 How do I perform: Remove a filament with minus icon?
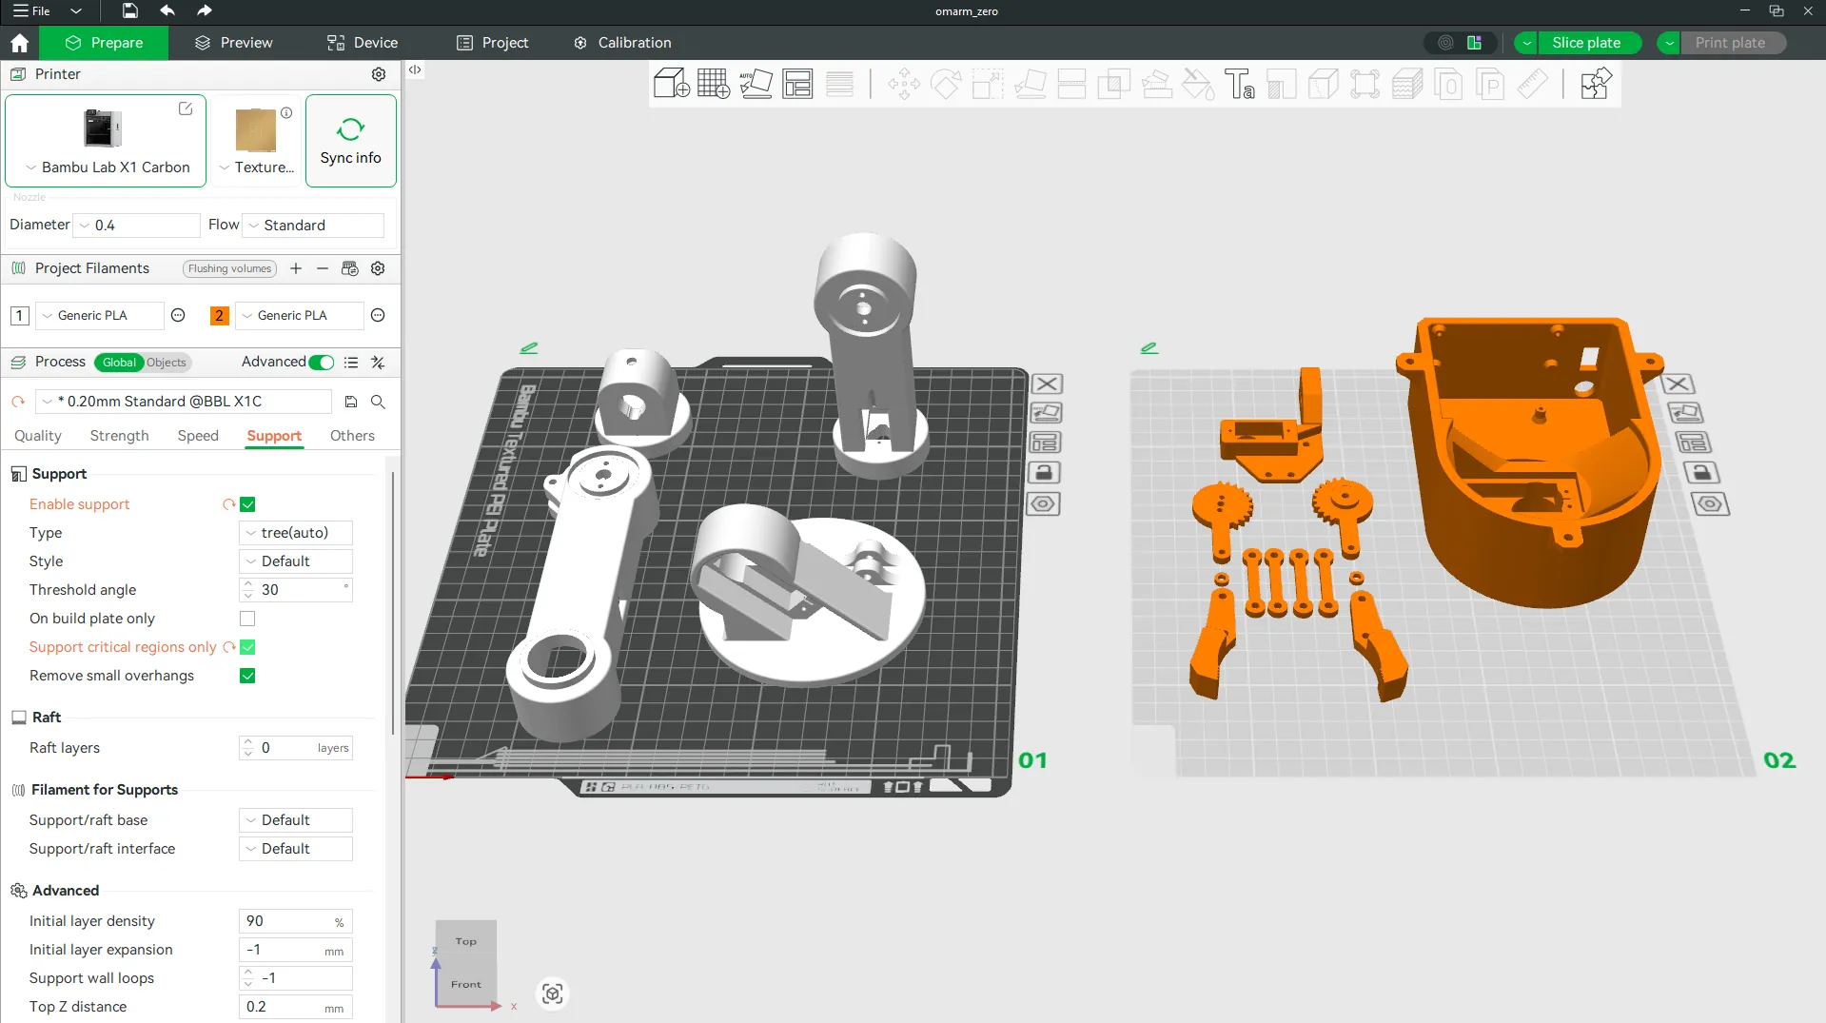pyautogui.click(x=323, y=268)
